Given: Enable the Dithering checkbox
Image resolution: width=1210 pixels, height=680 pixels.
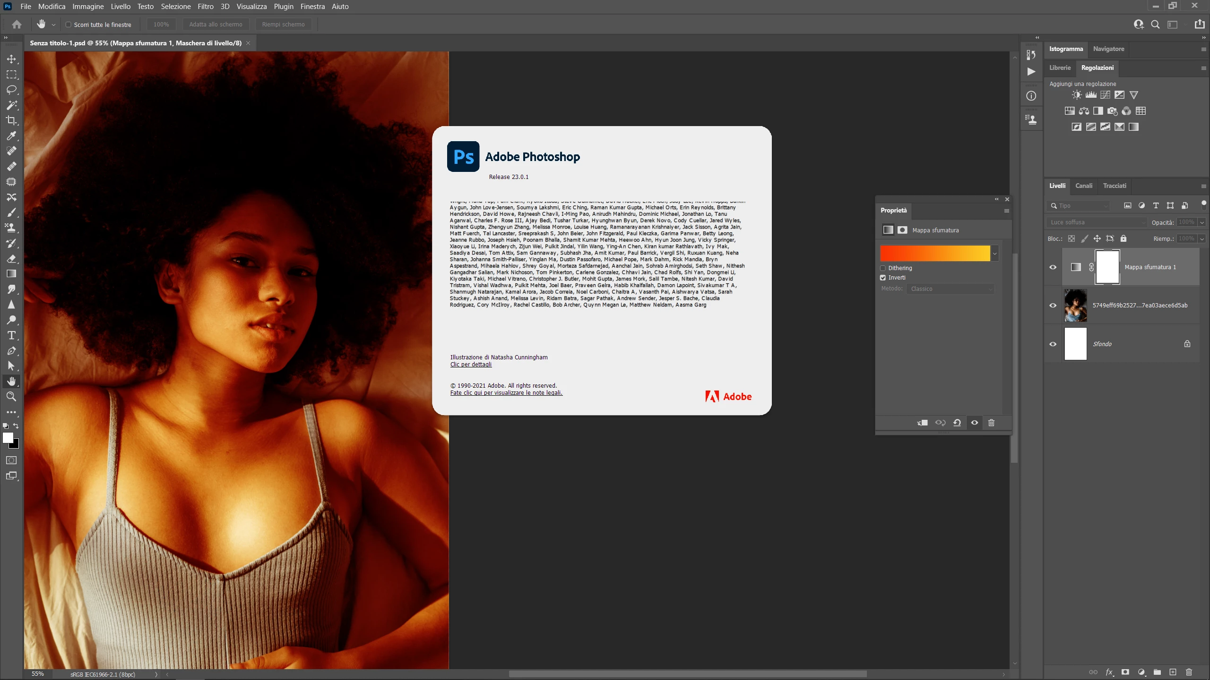Looking at the screenshot, I should [x=883, y=268].
